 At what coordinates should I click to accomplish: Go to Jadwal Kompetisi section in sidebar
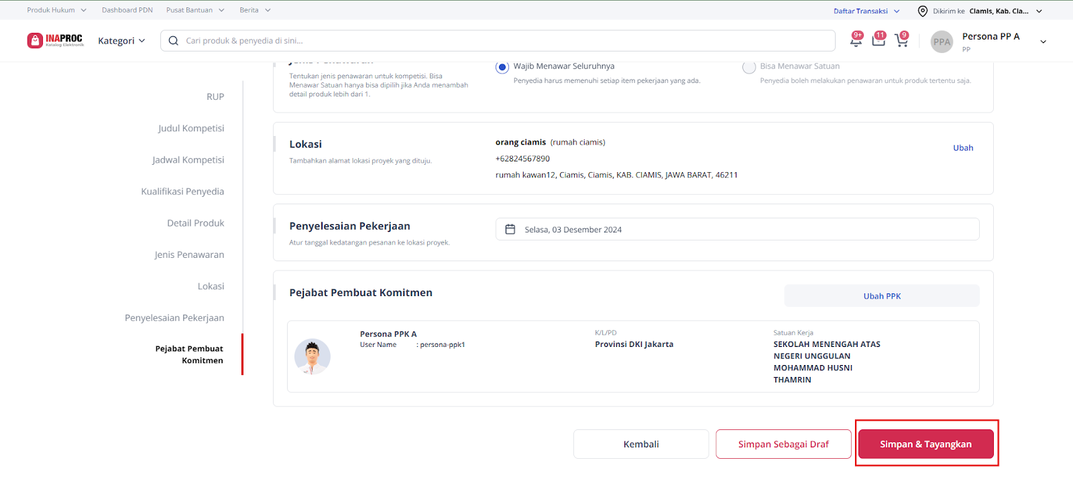pos(188,160)
